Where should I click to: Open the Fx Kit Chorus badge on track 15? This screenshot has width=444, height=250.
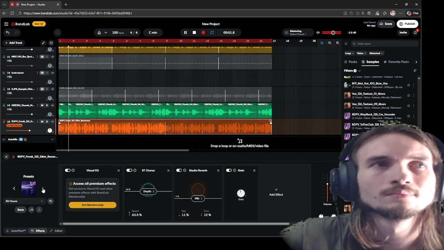pos(15,125)
